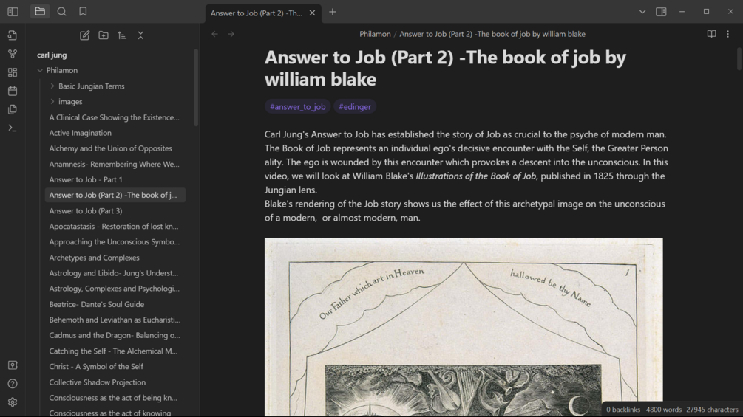Screen dimensions: 743x417
Task: Open more options three-dot menu
Action: tap(727, 34)
